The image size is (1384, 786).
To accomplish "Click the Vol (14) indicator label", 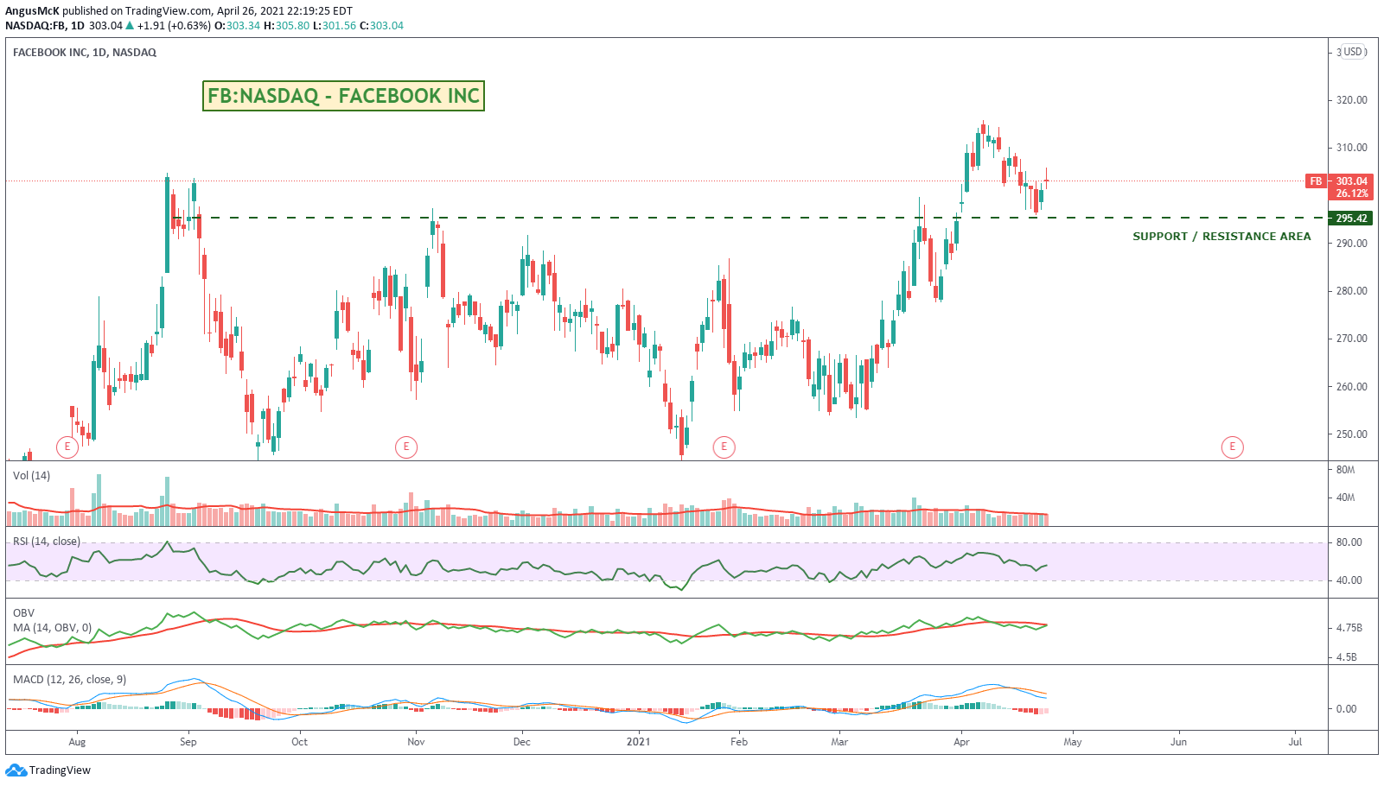I will (32, 476).
